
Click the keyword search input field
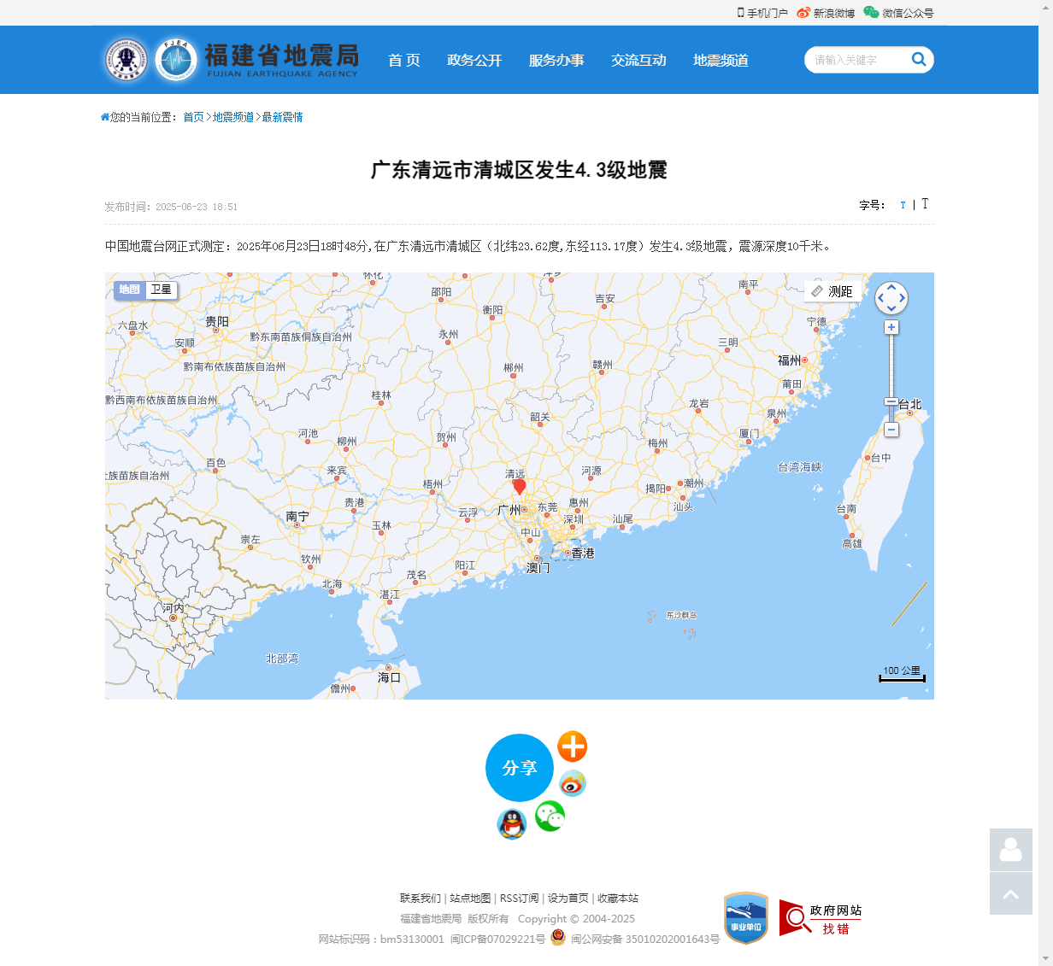coord(855,60)
